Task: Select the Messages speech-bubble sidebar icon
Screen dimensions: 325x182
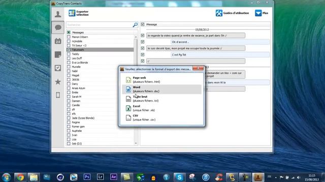Action: [58, 27]
